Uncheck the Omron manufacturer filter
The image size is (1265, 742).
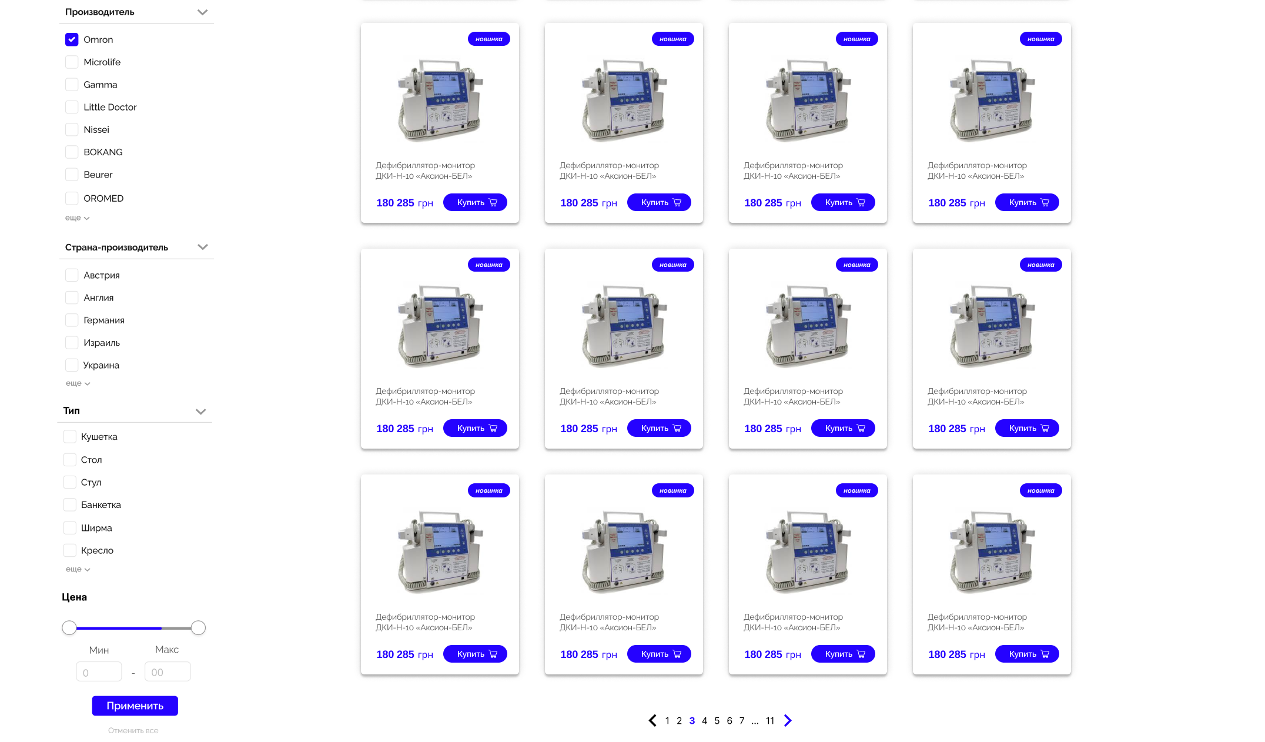click(72, 39)
